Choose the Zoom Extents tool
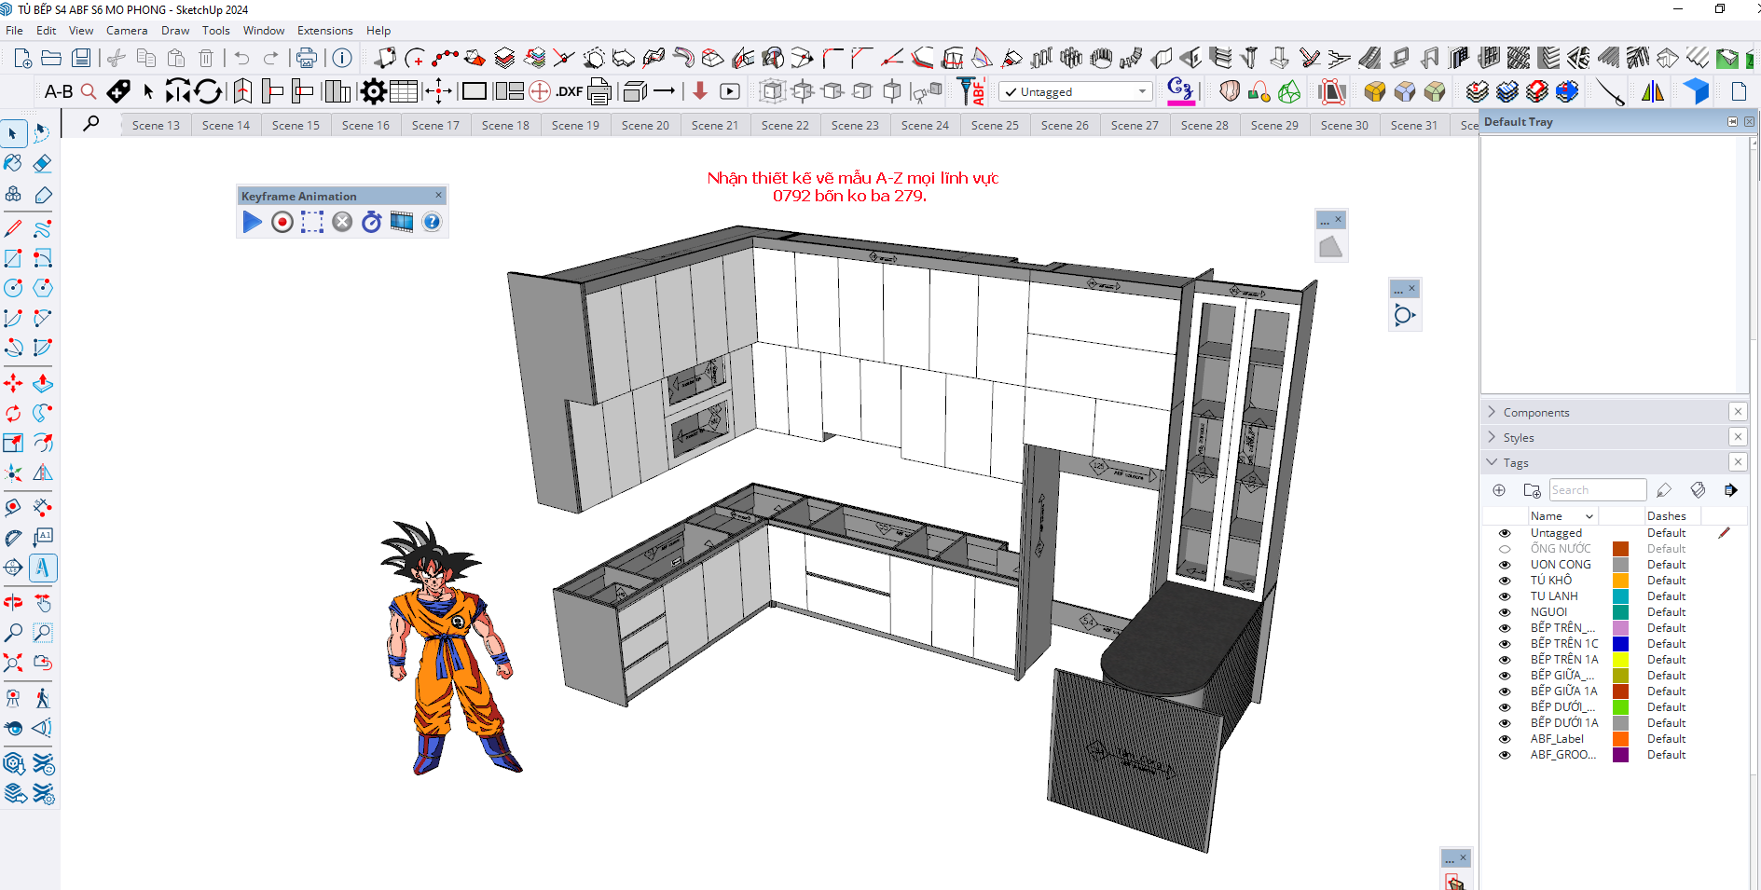Screen dimensions: 1761x890 (13, 663)
